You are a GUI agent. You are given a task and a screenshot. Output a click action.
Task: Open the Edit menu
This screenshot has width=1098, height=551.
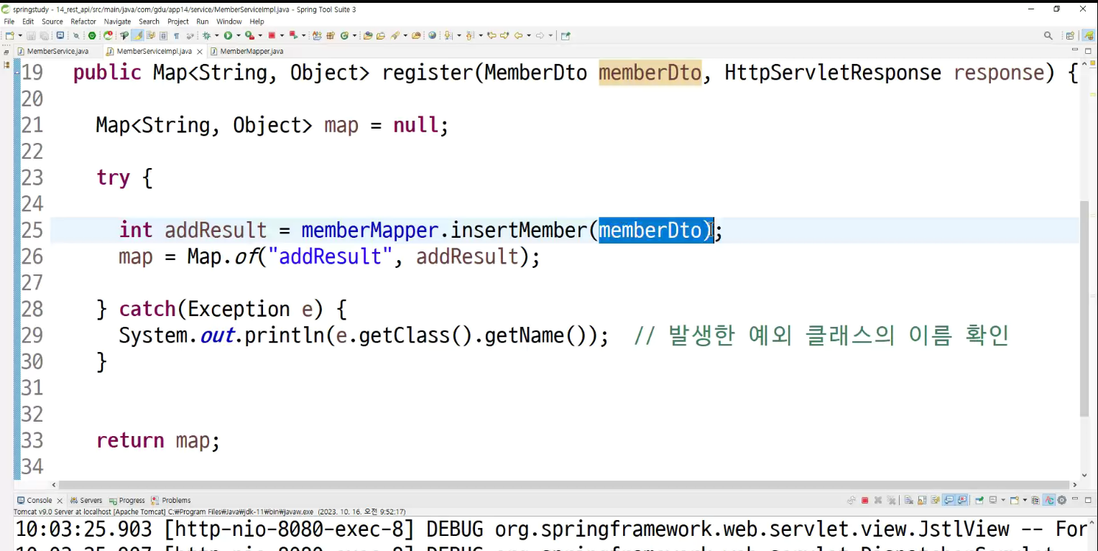[x=28, y=22]
